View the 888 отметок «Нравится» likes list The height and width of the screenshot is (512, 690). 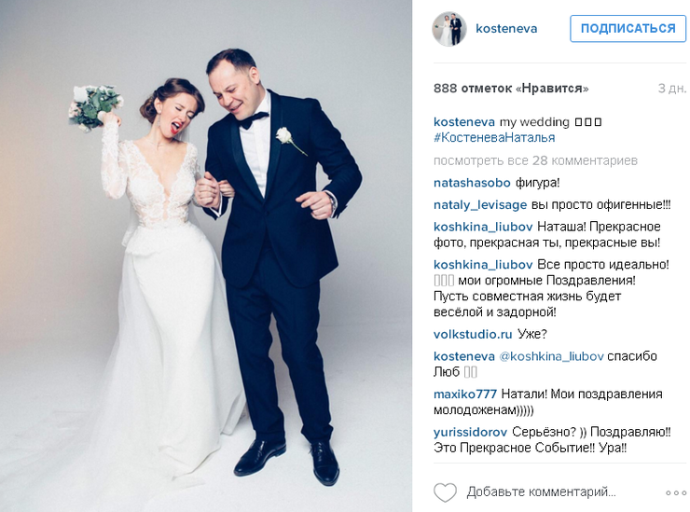click(x=511, y=89)
